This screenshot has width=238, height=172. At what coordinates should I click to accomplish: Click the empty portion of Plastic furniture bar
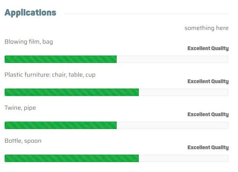(x=183, y=92)
